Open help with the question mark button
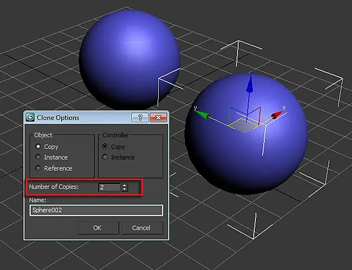 pos(140,117)
